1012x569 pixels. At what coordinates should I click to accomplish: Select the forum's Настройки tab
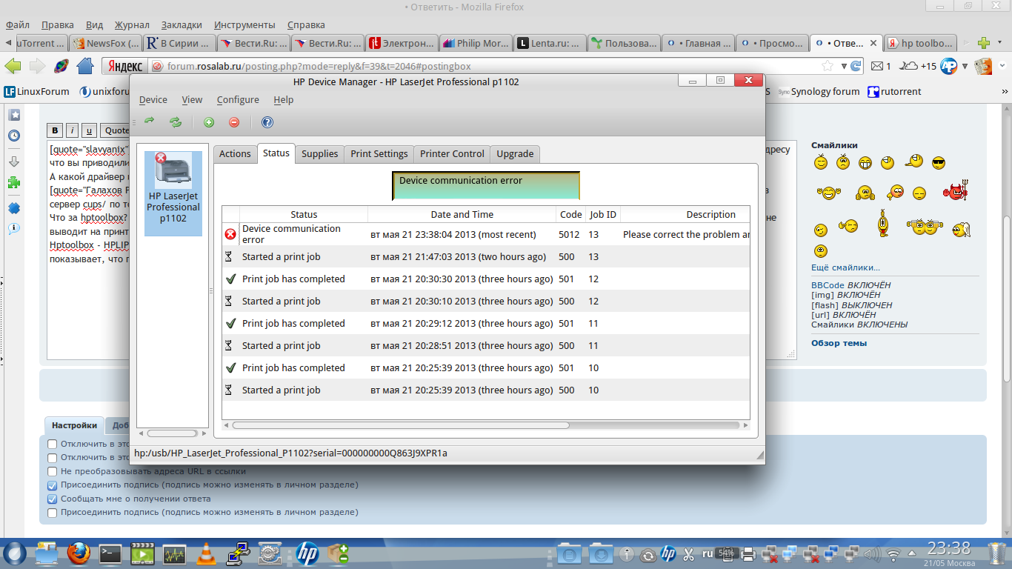tap(74, 425)
